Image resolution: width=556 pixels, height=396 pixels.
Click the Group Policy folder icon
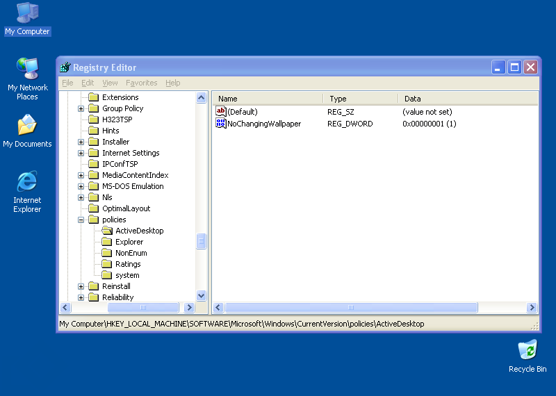click(94, 108)
